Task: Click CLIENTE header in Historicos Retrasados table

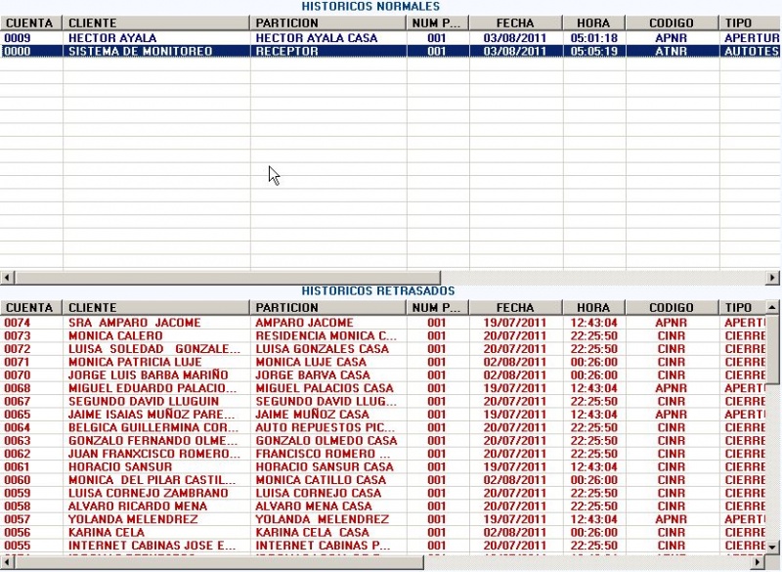Action: (156, 307)
